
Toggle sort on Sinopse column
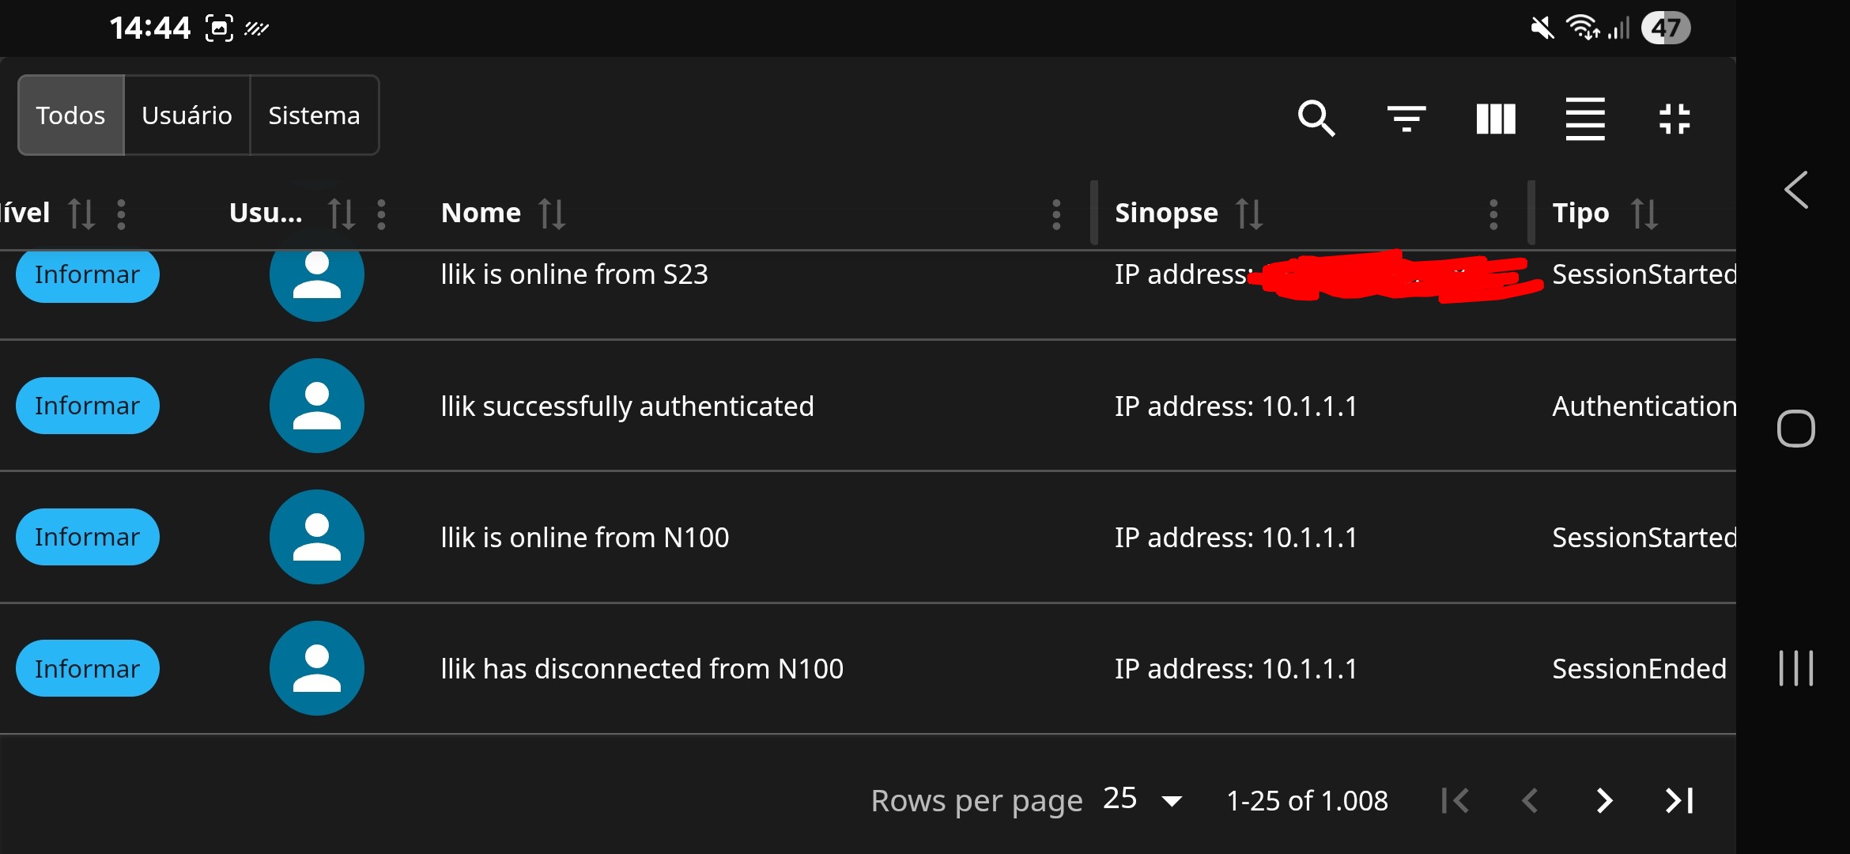(x=1250, y=213)
